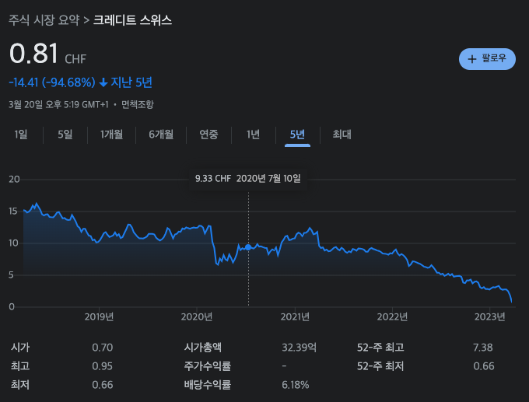Viewport: 529px width, 402px height.
Task: Click the 2019년 axis label
Action: coord(99,317)
